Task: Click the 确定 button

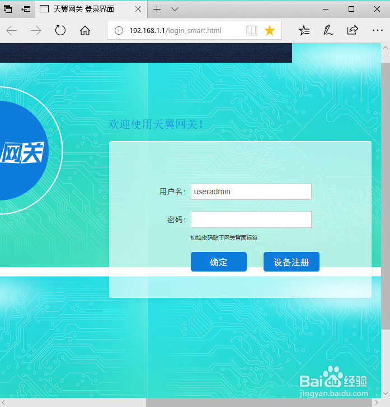Action: coord(218,261)
